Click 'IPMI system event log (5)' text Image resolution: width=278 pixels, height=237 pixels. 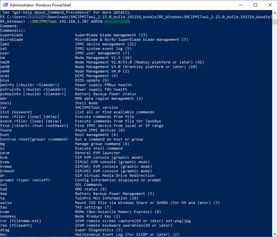click(x=103, y=49)
